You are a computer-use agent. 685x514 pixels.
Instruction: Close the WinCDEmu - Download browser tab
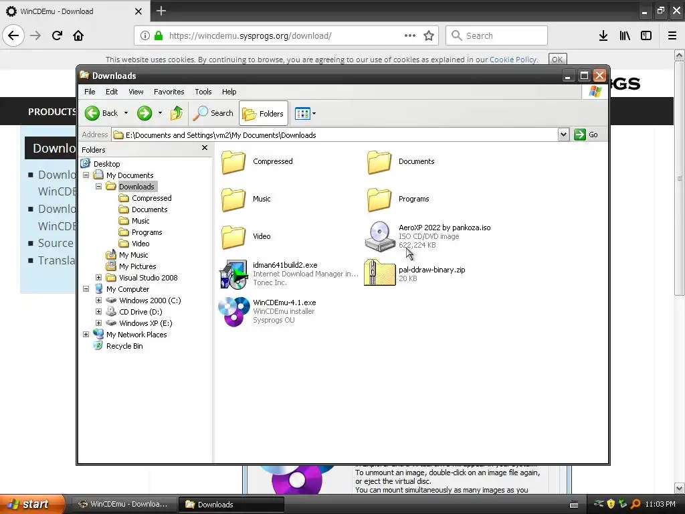[x=138, y=11]
